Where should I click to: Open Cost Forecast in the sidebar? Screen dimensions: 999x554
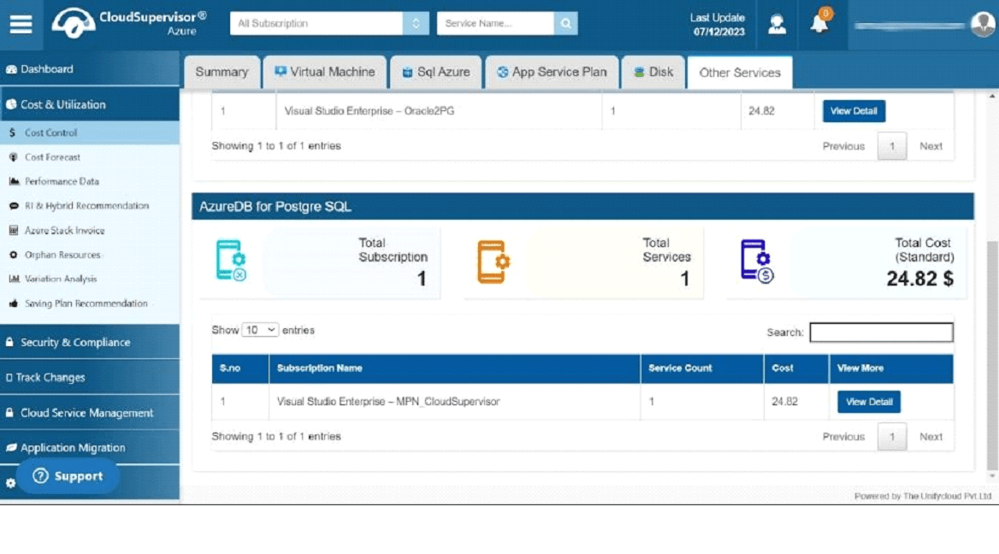[x=90, y=157]
